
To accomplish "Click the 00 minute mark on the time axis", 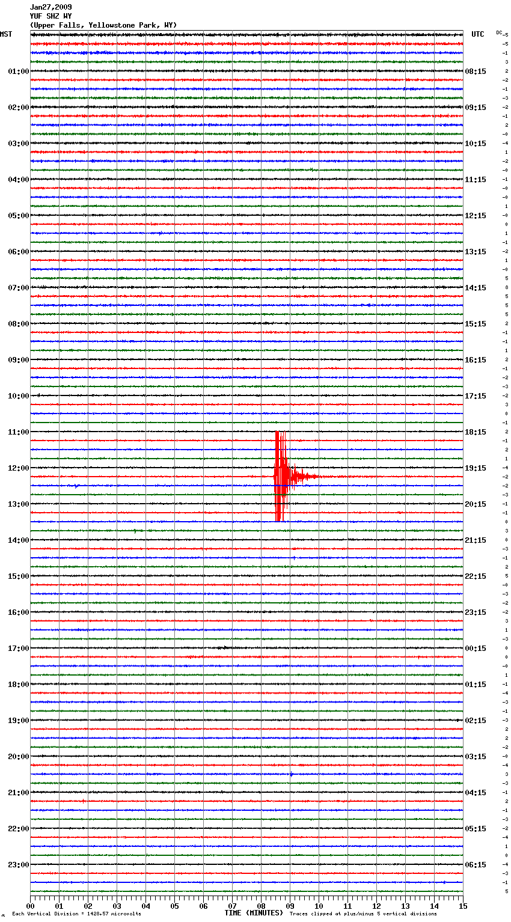I will (x=30, y=906).
